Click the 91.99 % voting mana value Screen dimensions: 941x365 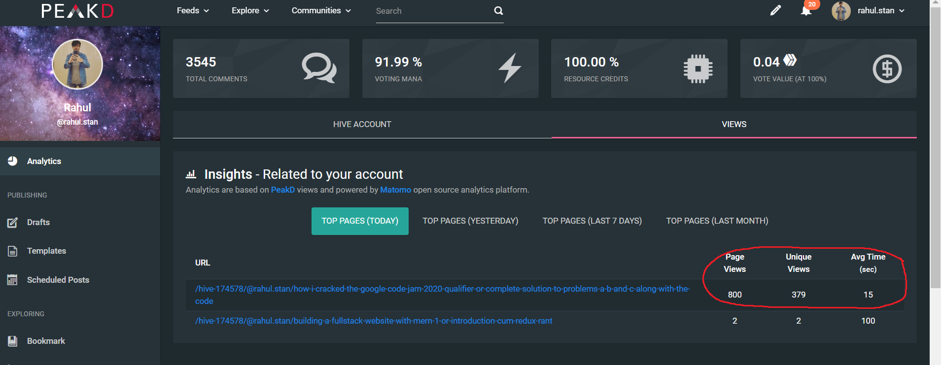coord(398,62)
